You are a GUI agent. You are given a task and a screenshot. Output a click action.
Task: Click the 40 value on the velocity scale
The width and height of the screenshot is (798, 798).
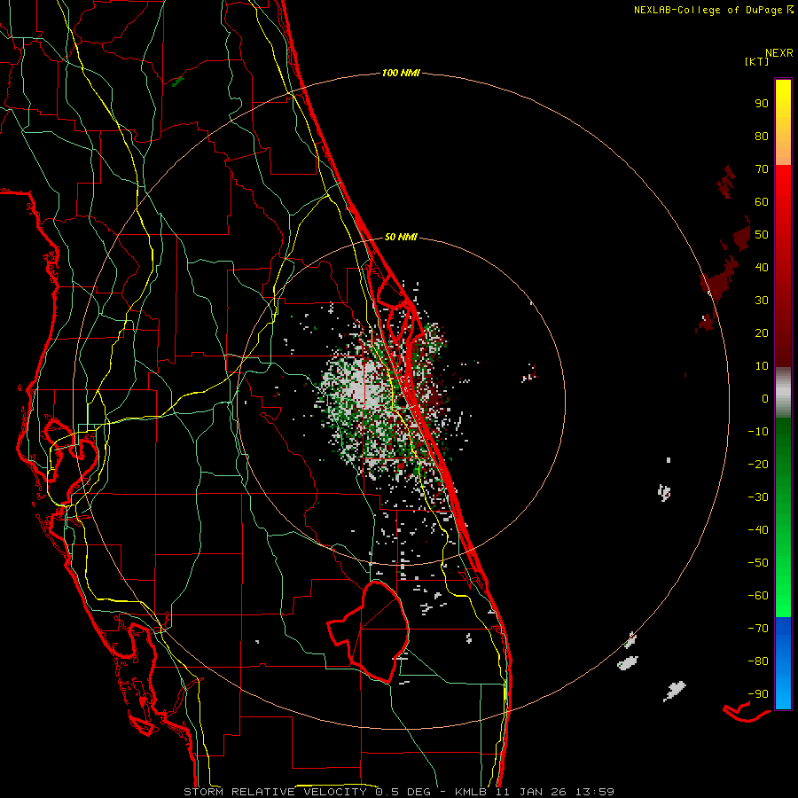point(762,267)
